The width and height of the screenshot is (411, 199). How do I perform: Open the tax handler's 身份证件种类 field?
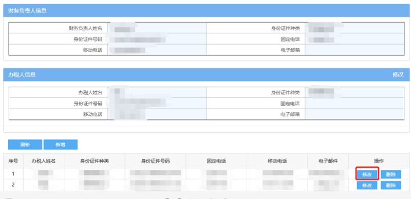pyautogui.click(x=354, y=92)
